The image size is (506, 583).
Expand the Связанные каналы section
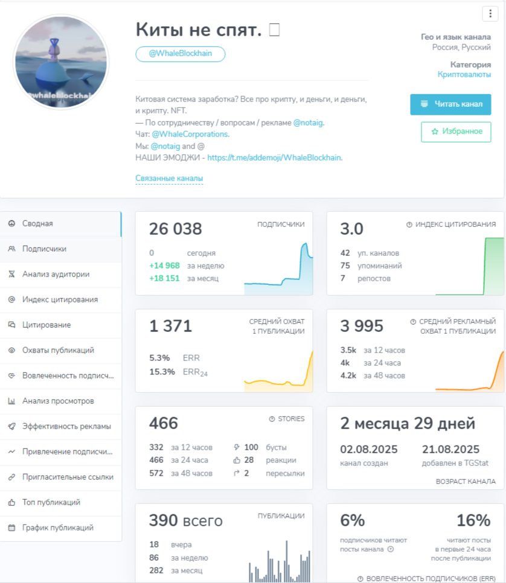click(x=169, y=178)
